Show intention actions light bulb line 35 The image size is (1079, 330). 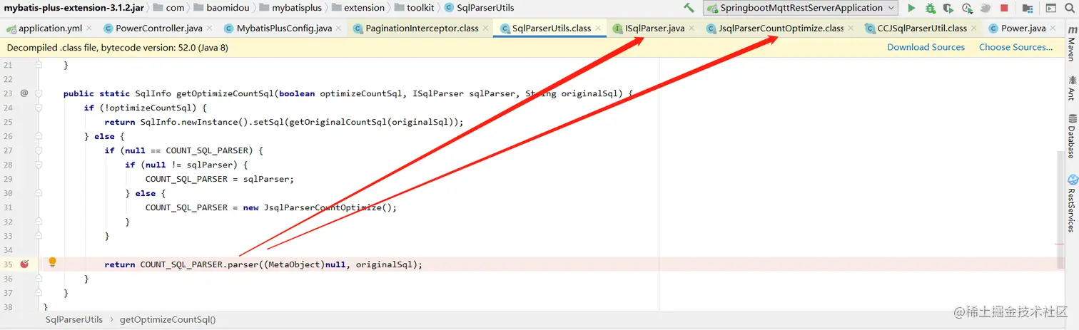click(x=52, y=262)
